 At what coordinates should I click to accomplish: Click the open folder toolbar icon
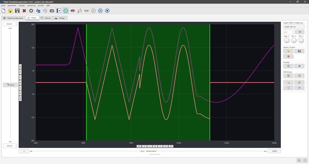[x=10, y=11]
